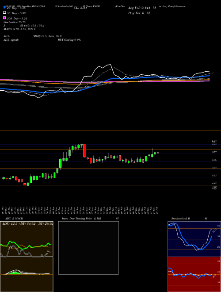Click the 'Stochastics & R' panel title

[x=180, y=219]
